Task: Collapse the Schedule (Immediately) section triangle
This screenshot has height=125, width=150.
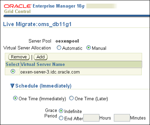Action: click(12, 86)
